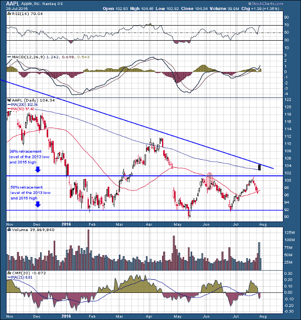Click the Volume 30.0M value in the header

224,9
